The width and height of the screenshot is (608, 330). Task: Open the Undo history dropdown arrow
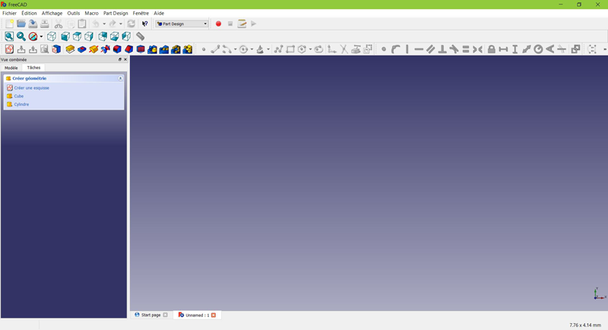point(104,24)
